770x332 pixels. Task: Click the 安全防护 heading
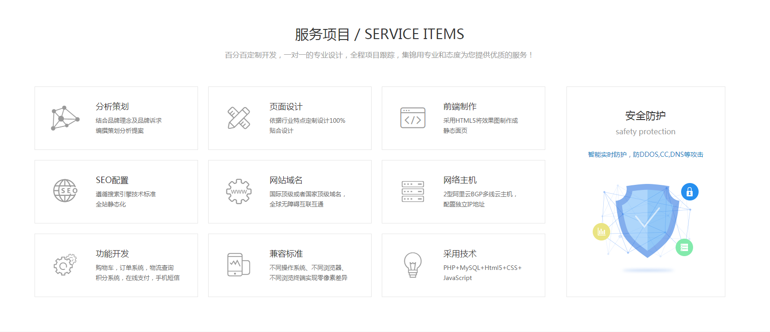[x=646, y=116]
